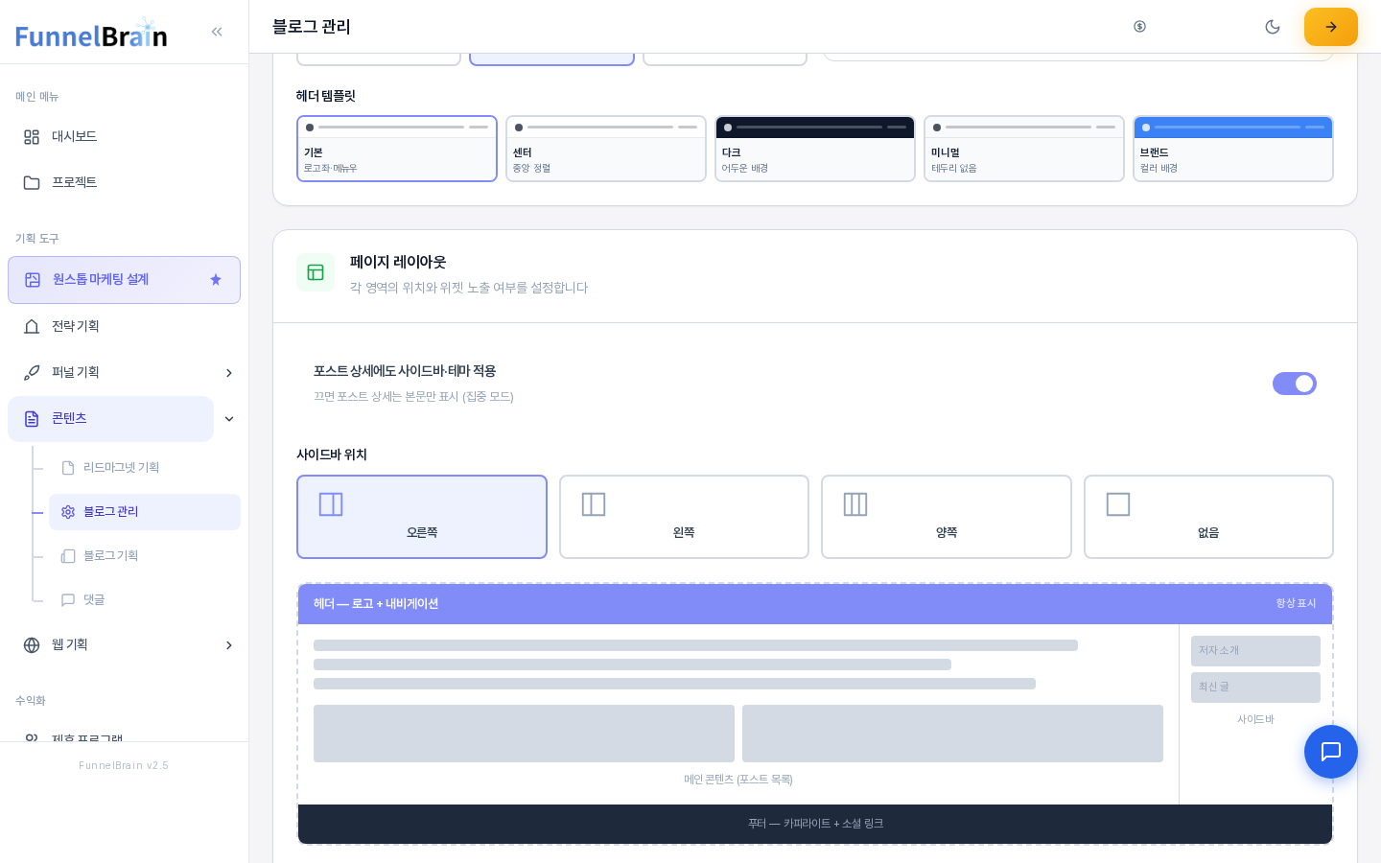Click the 페이지 레이아웃 section icon
Viewport: 1381px width, 863px height.
pos(316,272)
